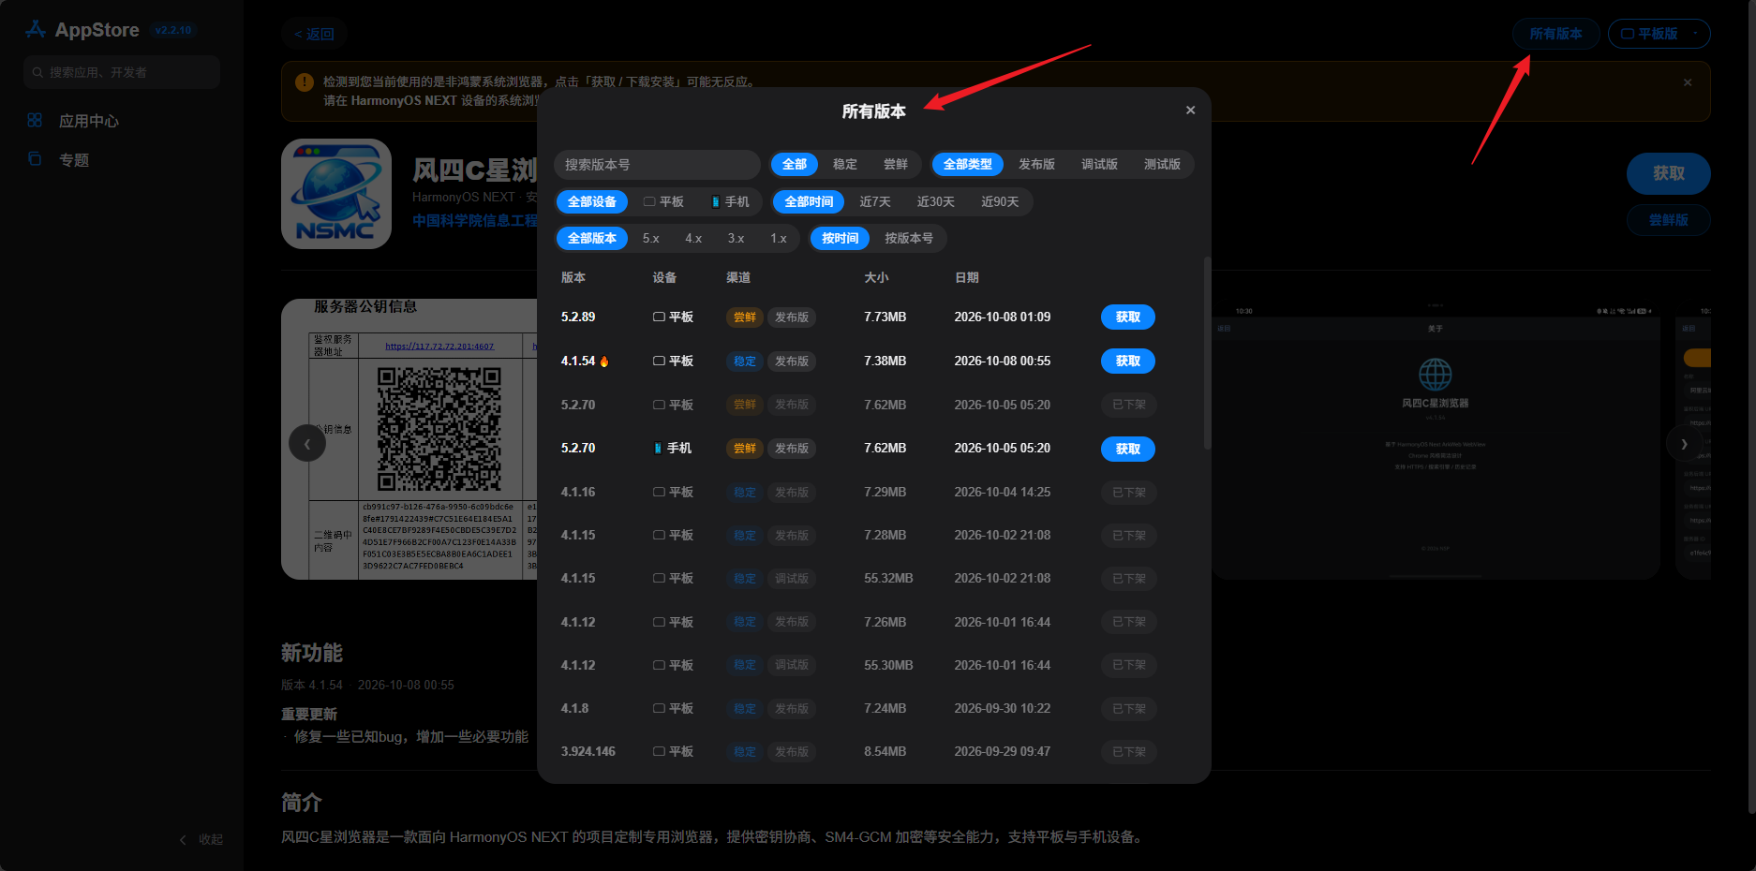The image size is (1756, 871).
Task: Click the 搜索版本号 search field
Action: [657, 165]
